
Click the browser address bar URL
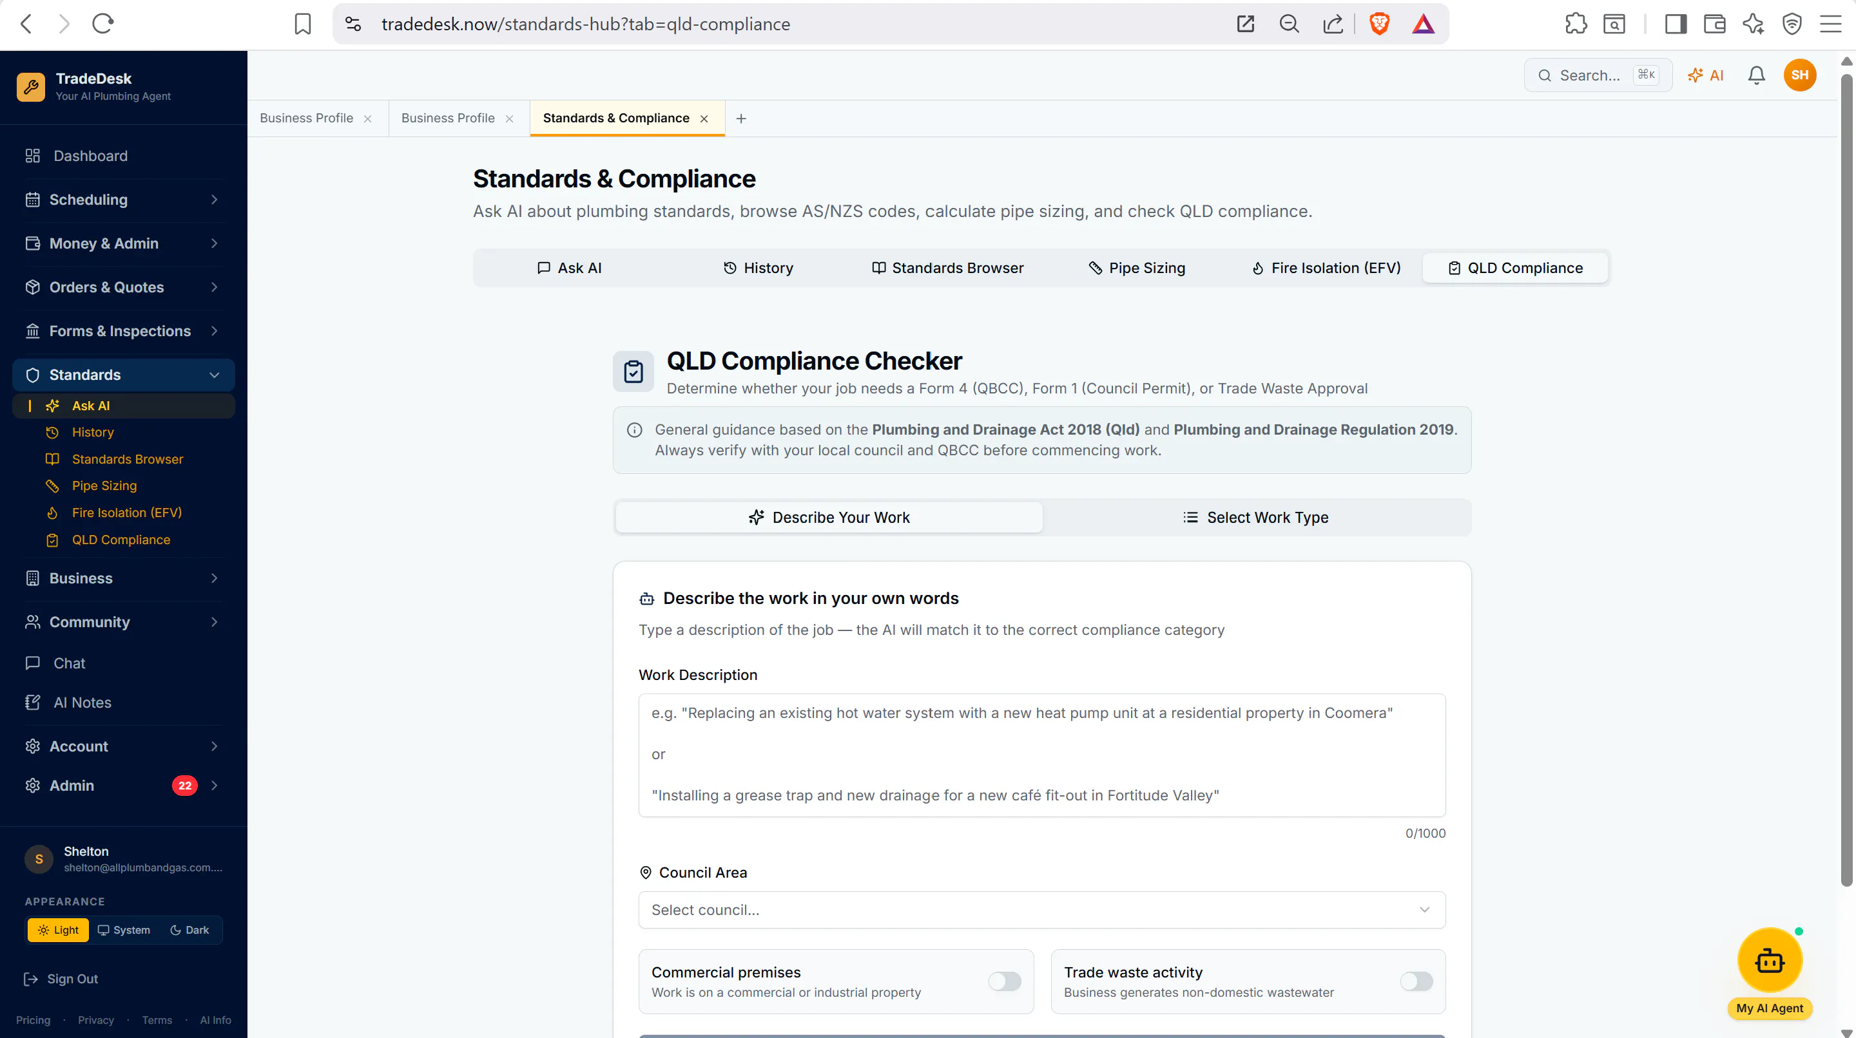click(x=585, y=24)
